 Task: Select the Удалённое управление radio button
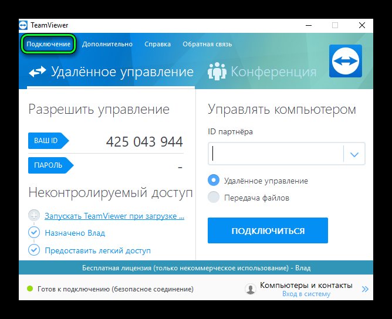click(214, 180)
